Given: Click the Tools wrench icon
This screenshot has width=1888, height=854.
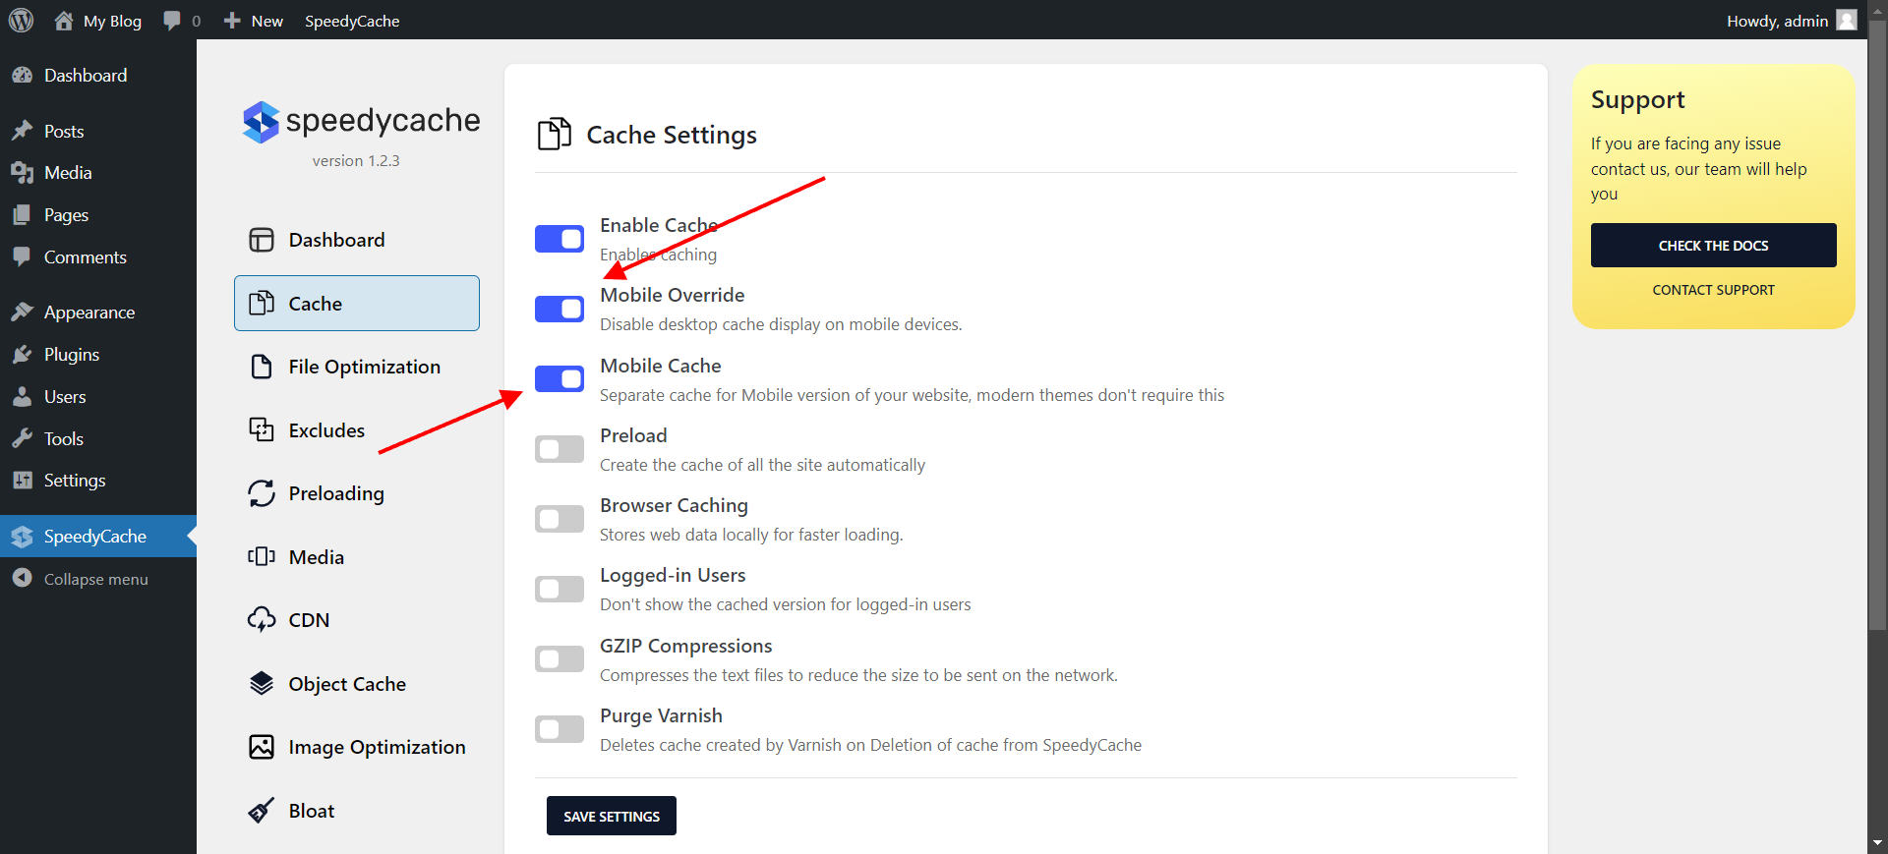Looking at the screenshot, I should pyautogui.click(x=22, y=439).
